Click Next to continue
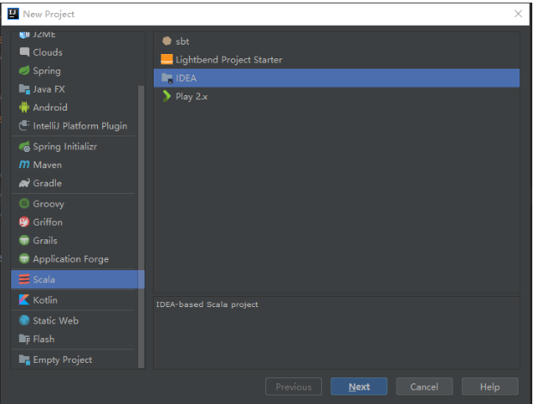The image size is (534, 404). pyautogui.click(x=359, y=386)
